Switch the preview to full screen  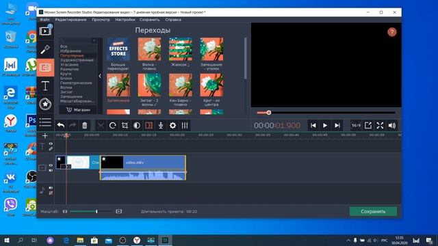coord(380,126)
